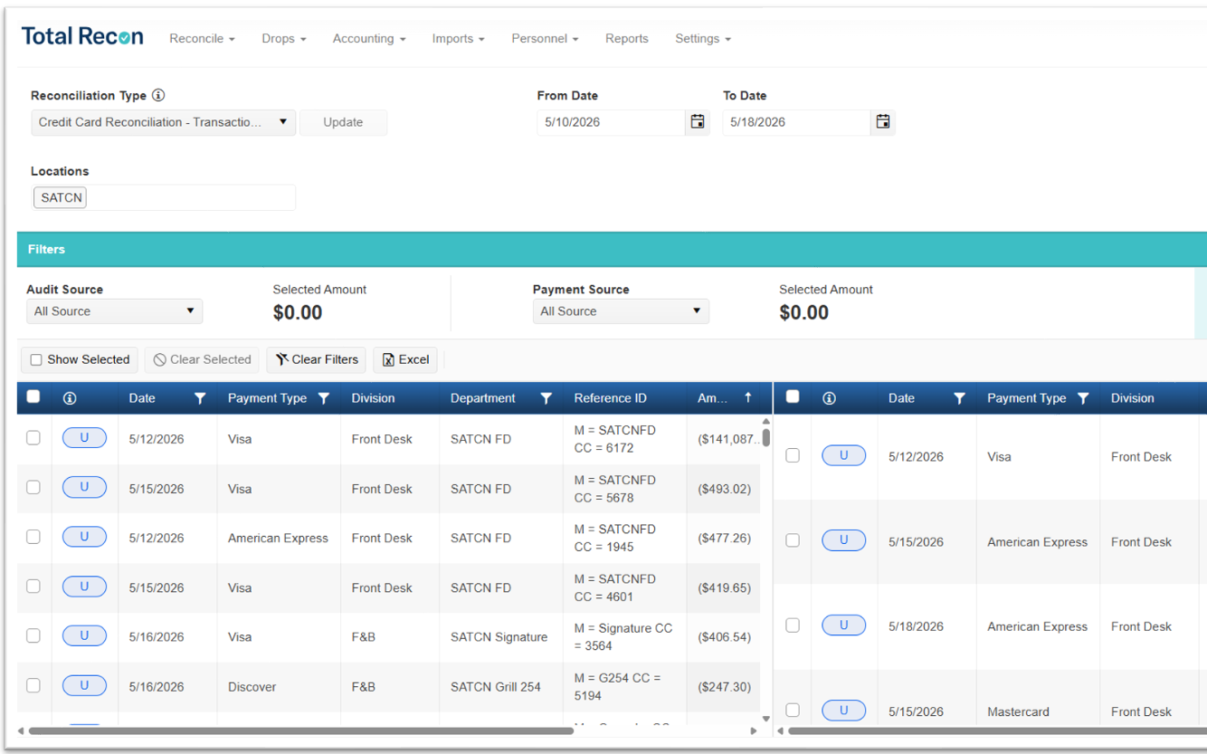Click the Reconciliation Type info icon

[x=158, y=96]
